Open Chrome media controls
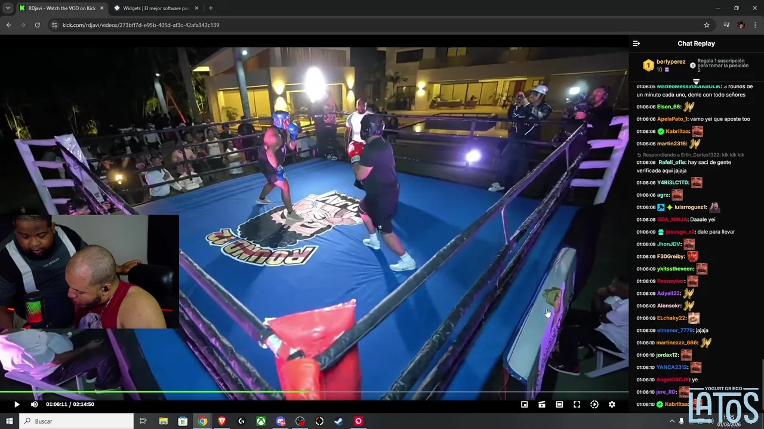This screenshot has width=764, height=429. 726,25
